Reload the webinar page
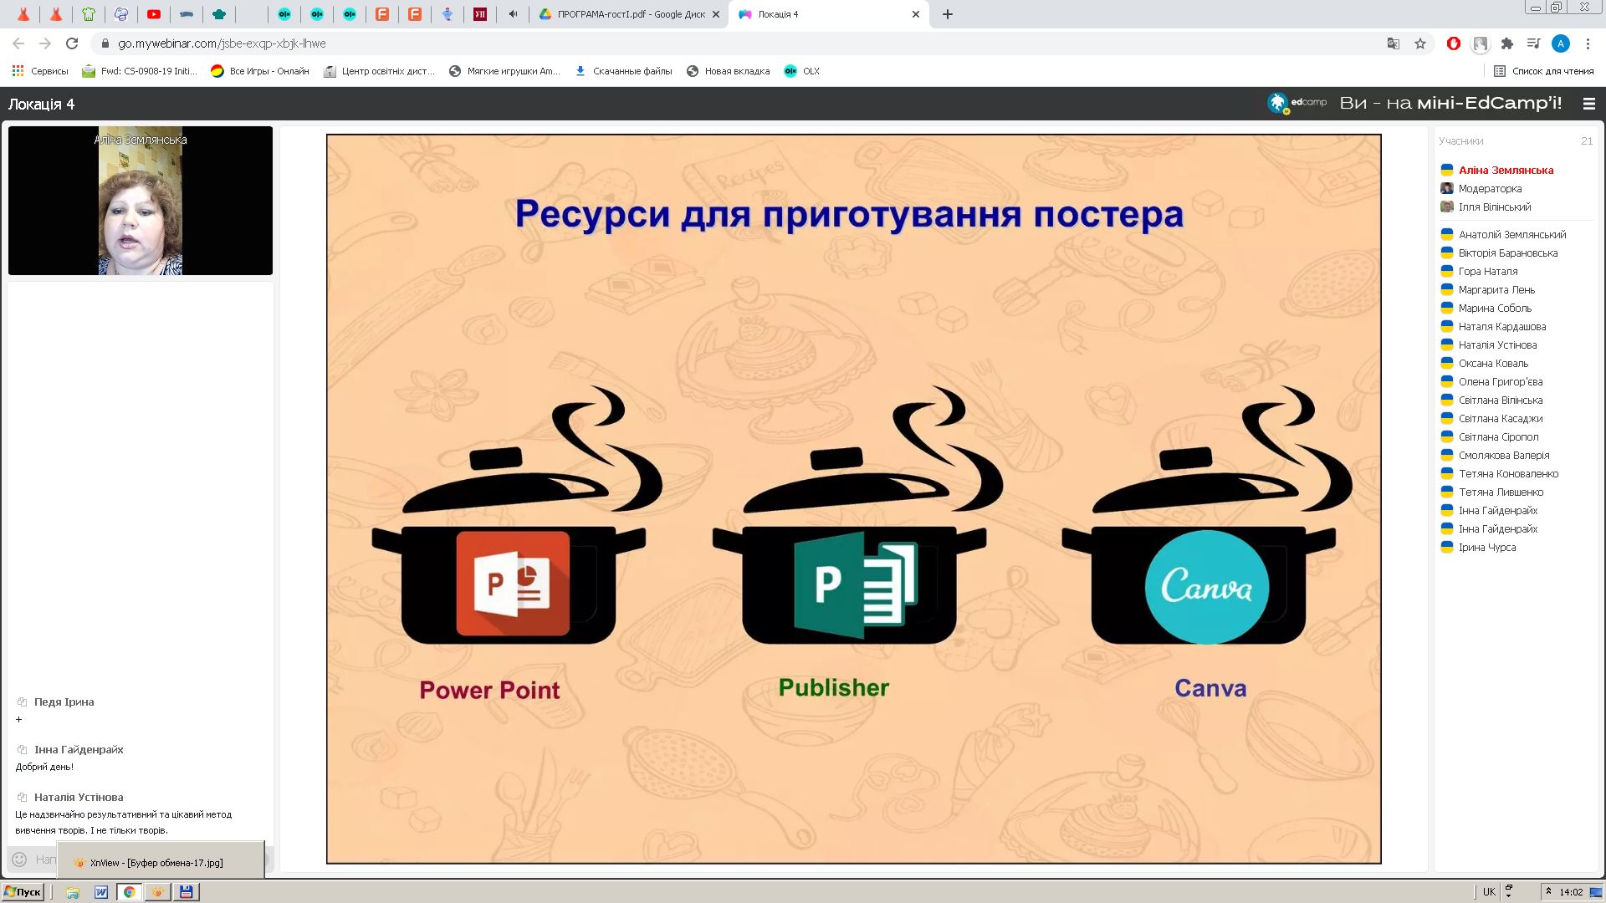The image size is (1606, 903). click(x=72, y=43)
